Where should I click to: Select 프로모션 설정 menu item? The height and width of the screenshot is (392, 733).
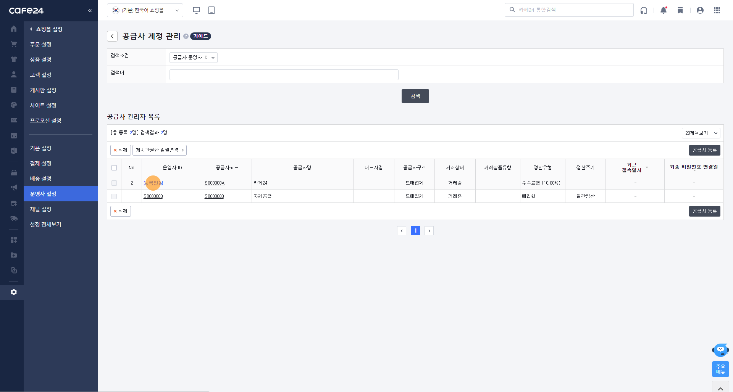click(46, 120)
